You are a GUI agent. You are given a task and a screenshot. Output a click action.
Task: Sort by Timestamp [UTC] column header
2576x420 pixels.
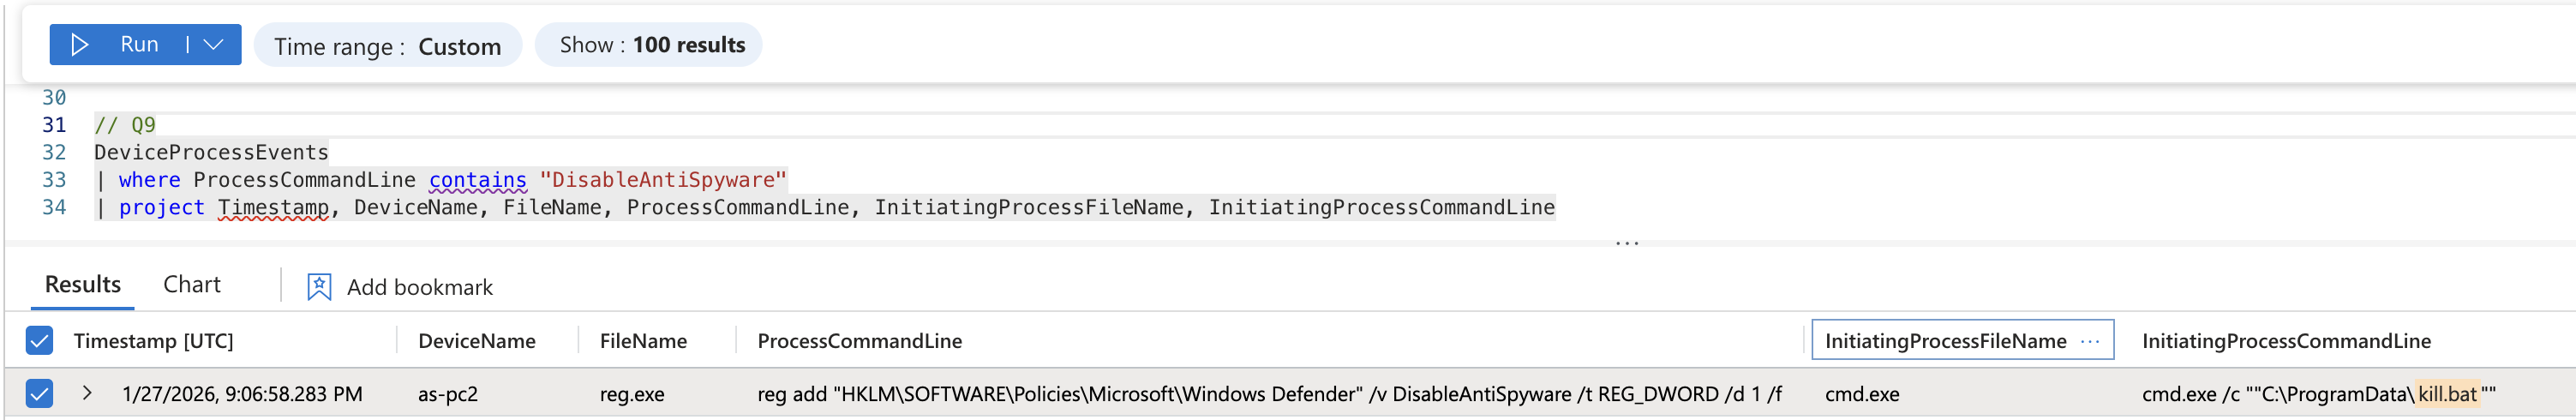point(154,341)
